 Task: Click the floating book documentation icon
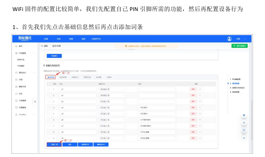click(x=244, y=130)
